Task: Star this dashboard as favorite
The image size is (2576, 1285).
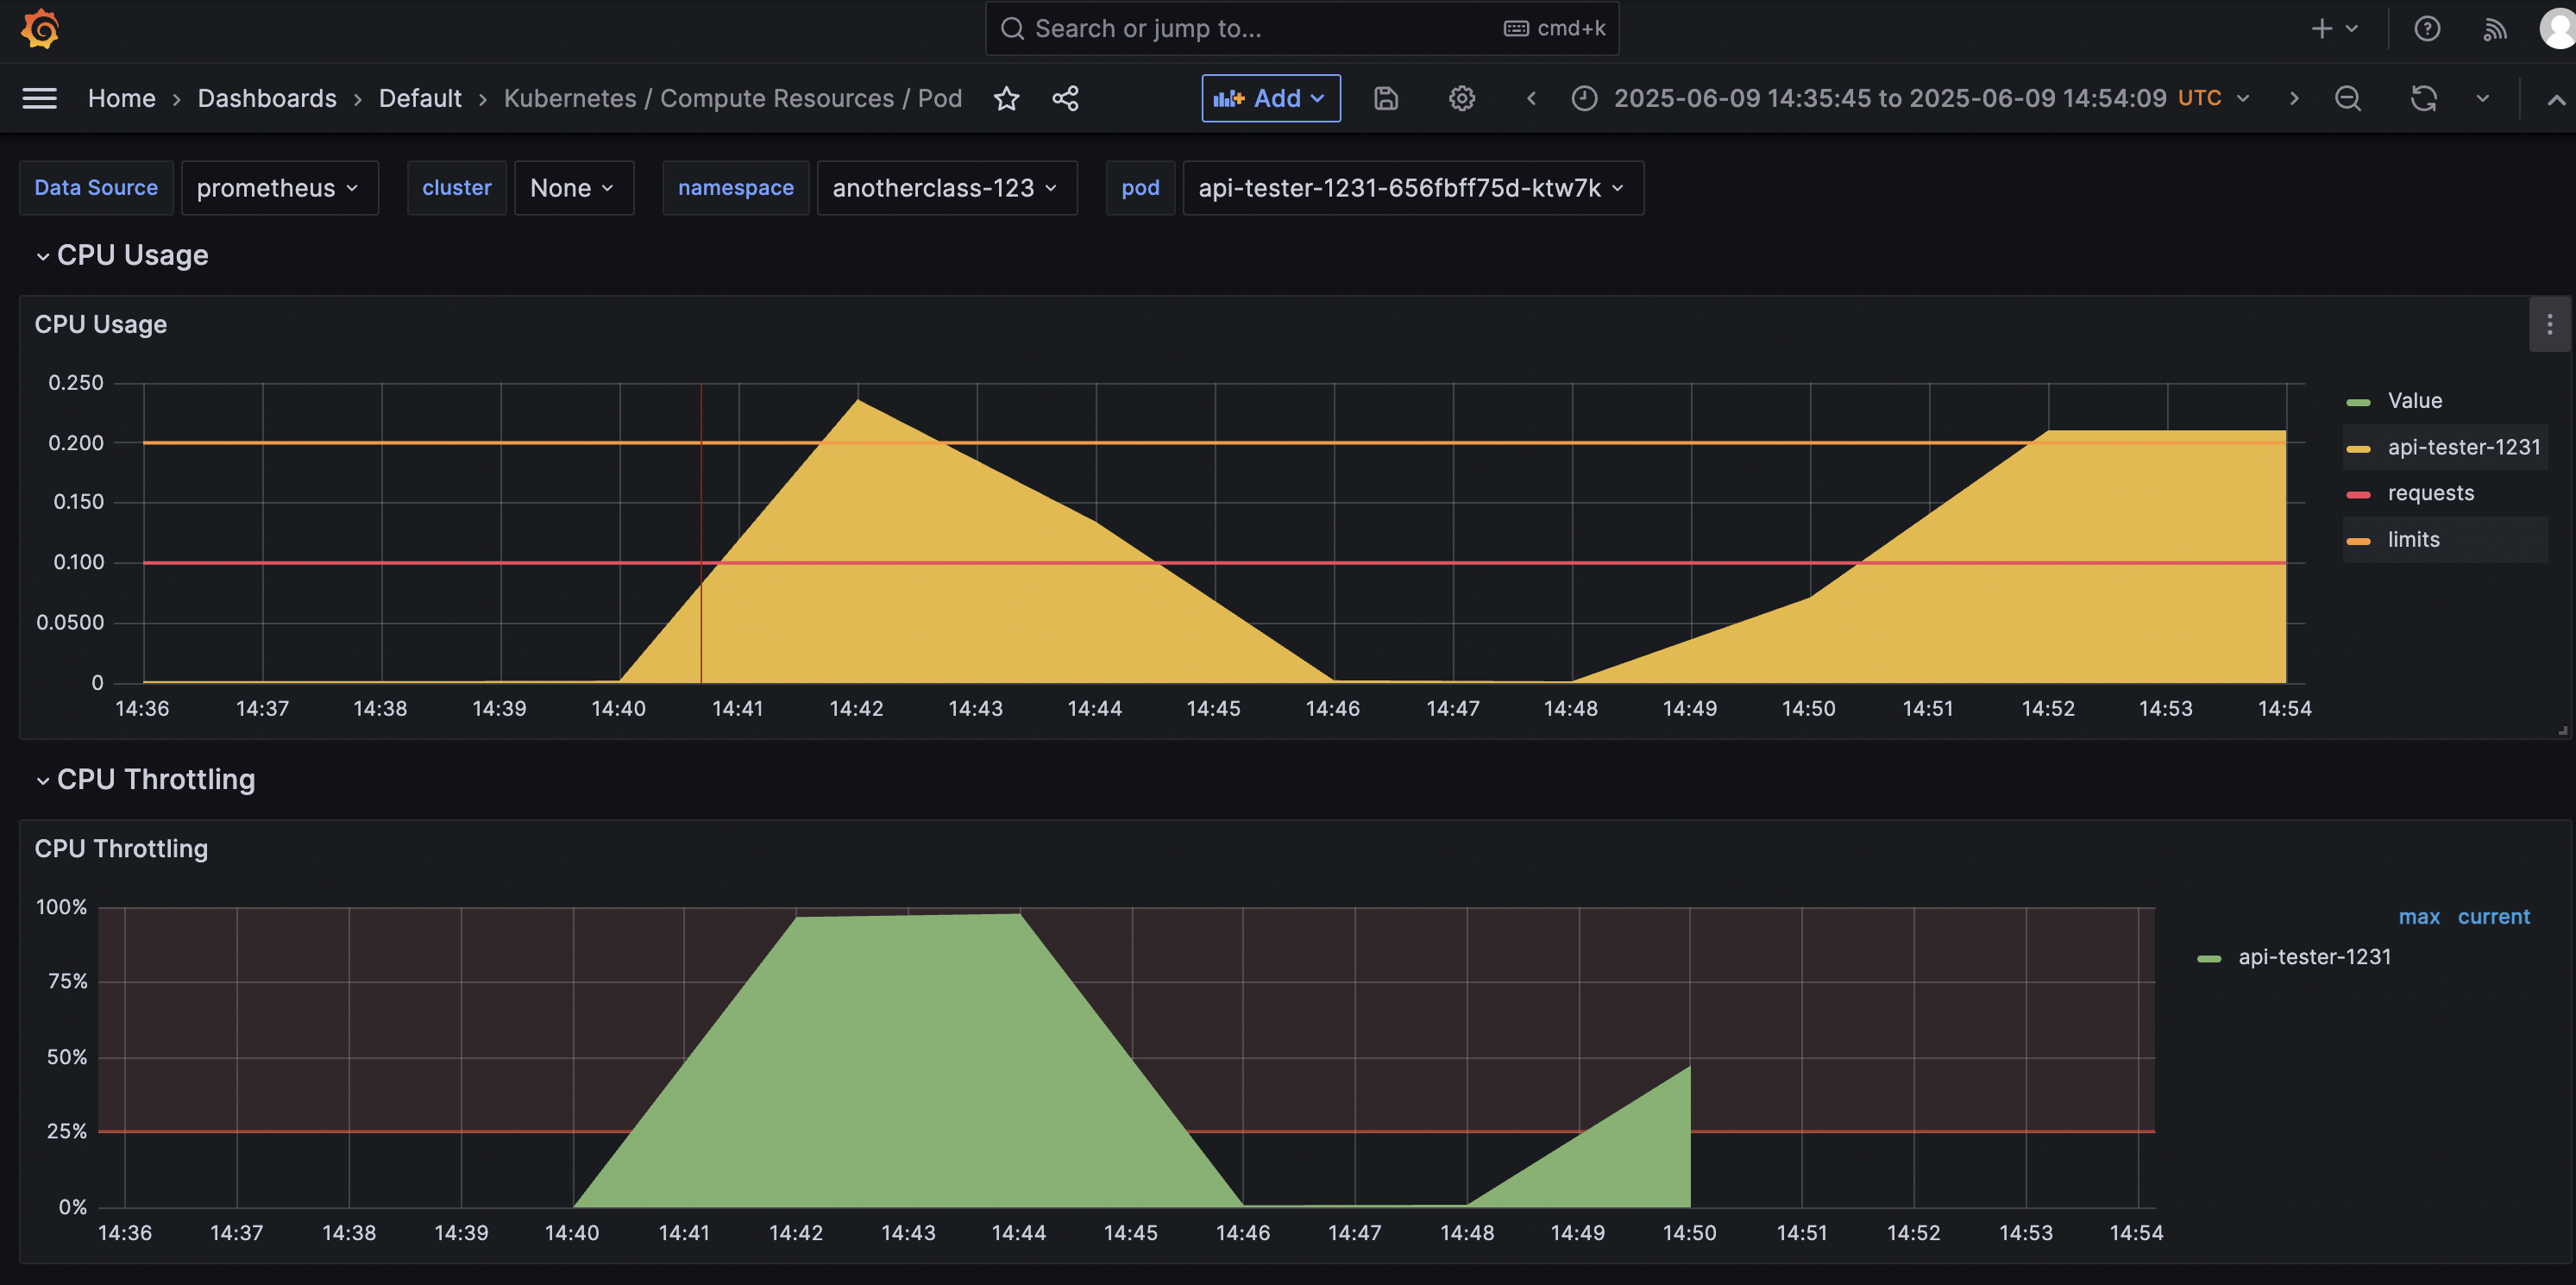Action: click(x=1006, y=98)
